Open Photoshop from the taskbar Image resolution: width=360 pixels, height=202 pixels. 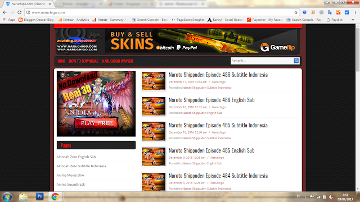[x=39, y=196]
